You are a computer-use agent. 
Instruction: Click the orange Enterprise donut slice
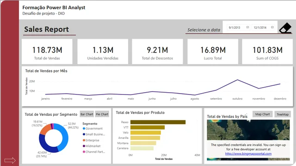(44, 129)
